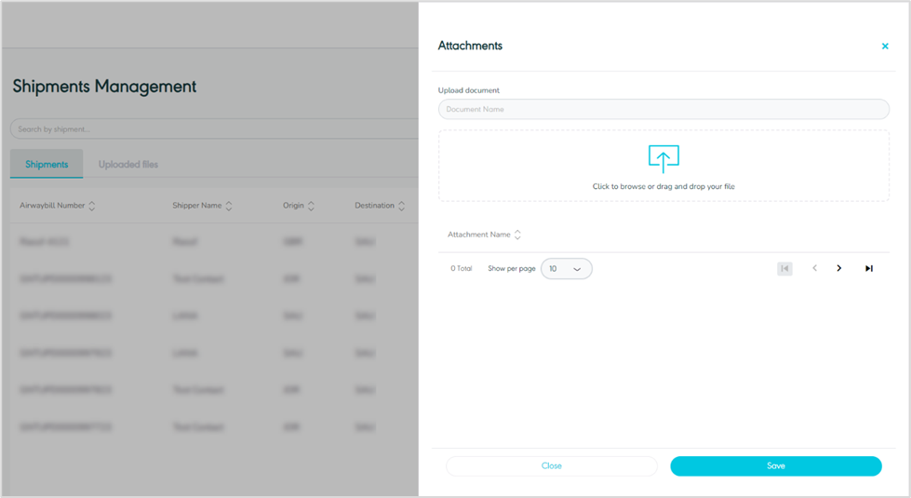The height and width of the screenshot is (498, 911).
Task: Sort by Shipper Name column
Action: coord(229,206)
